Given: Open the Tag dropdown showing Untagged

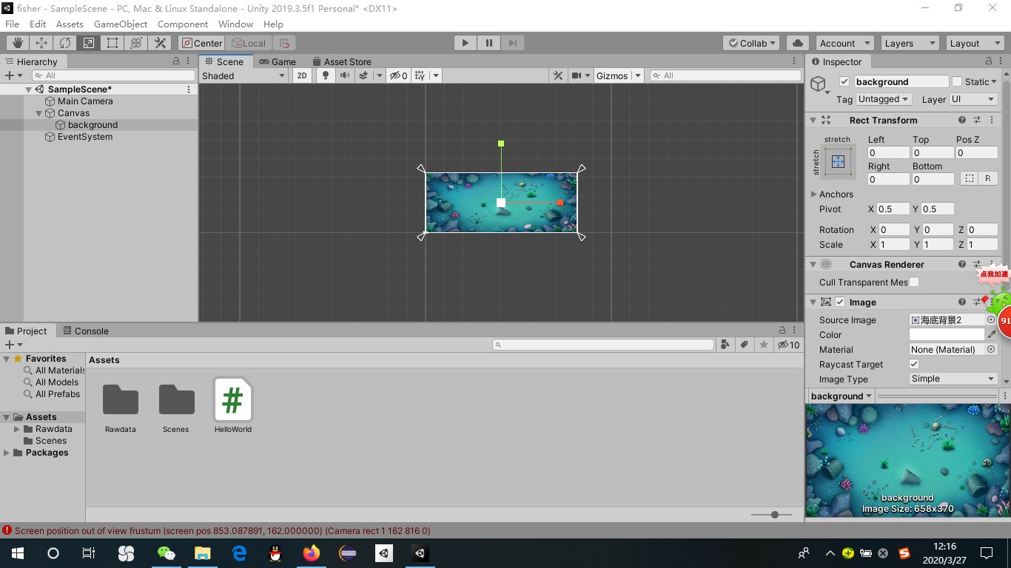Looking at the screenshot, I should 883,98.
